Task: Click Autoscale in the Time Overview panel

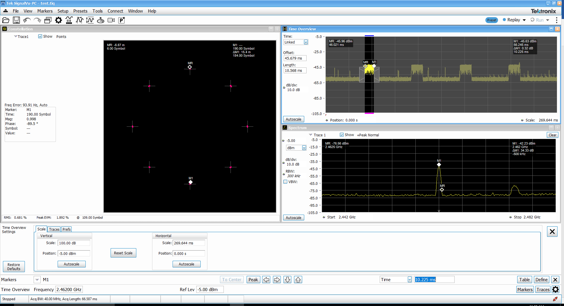Action: [293, 119]
